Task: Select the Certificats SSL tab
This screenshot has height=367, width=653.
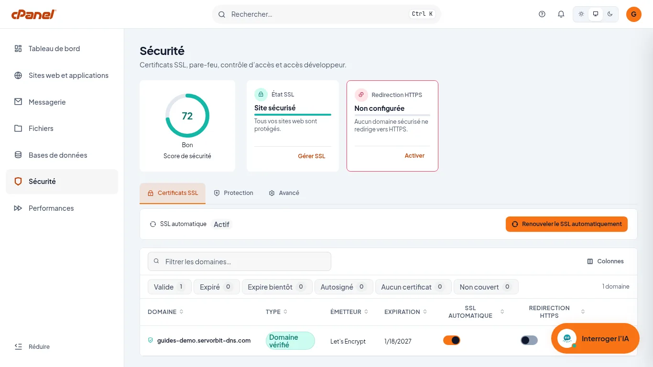Action: pyautogui.click(x=173, y=193)
